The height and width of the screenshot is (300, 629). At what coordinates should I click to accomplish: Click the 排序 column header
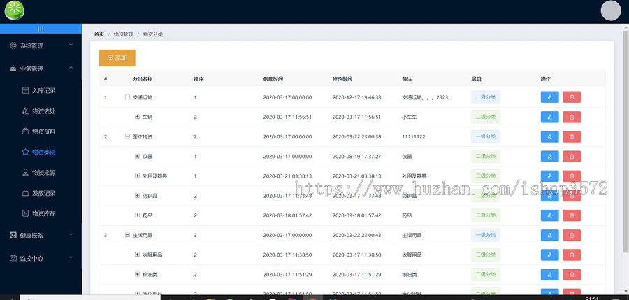pyautogui.click(x=199, y=79)
